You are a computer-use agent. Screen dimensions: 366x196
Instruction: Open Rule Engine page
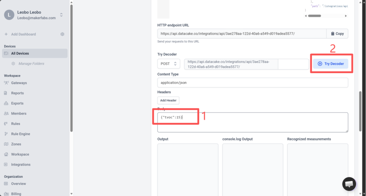pos(21,134)
